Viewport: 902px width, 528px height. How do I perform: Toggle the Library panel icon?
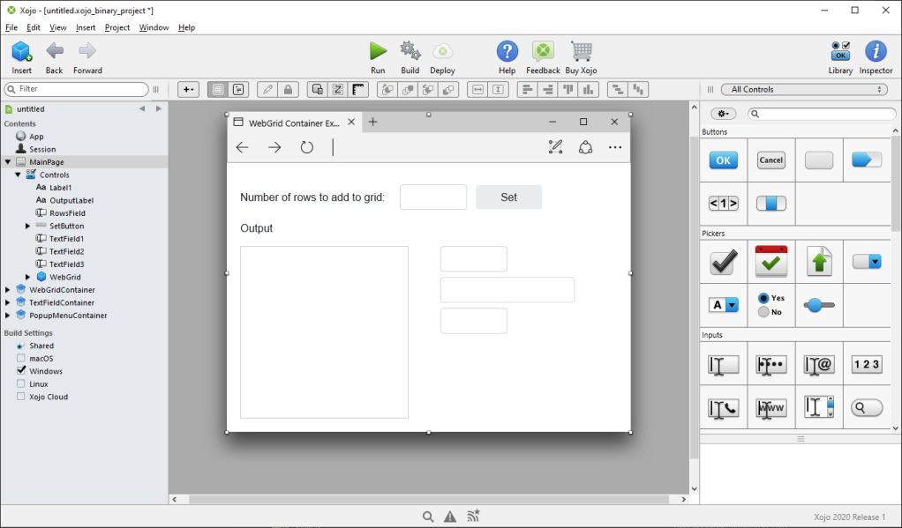(840, 56)
